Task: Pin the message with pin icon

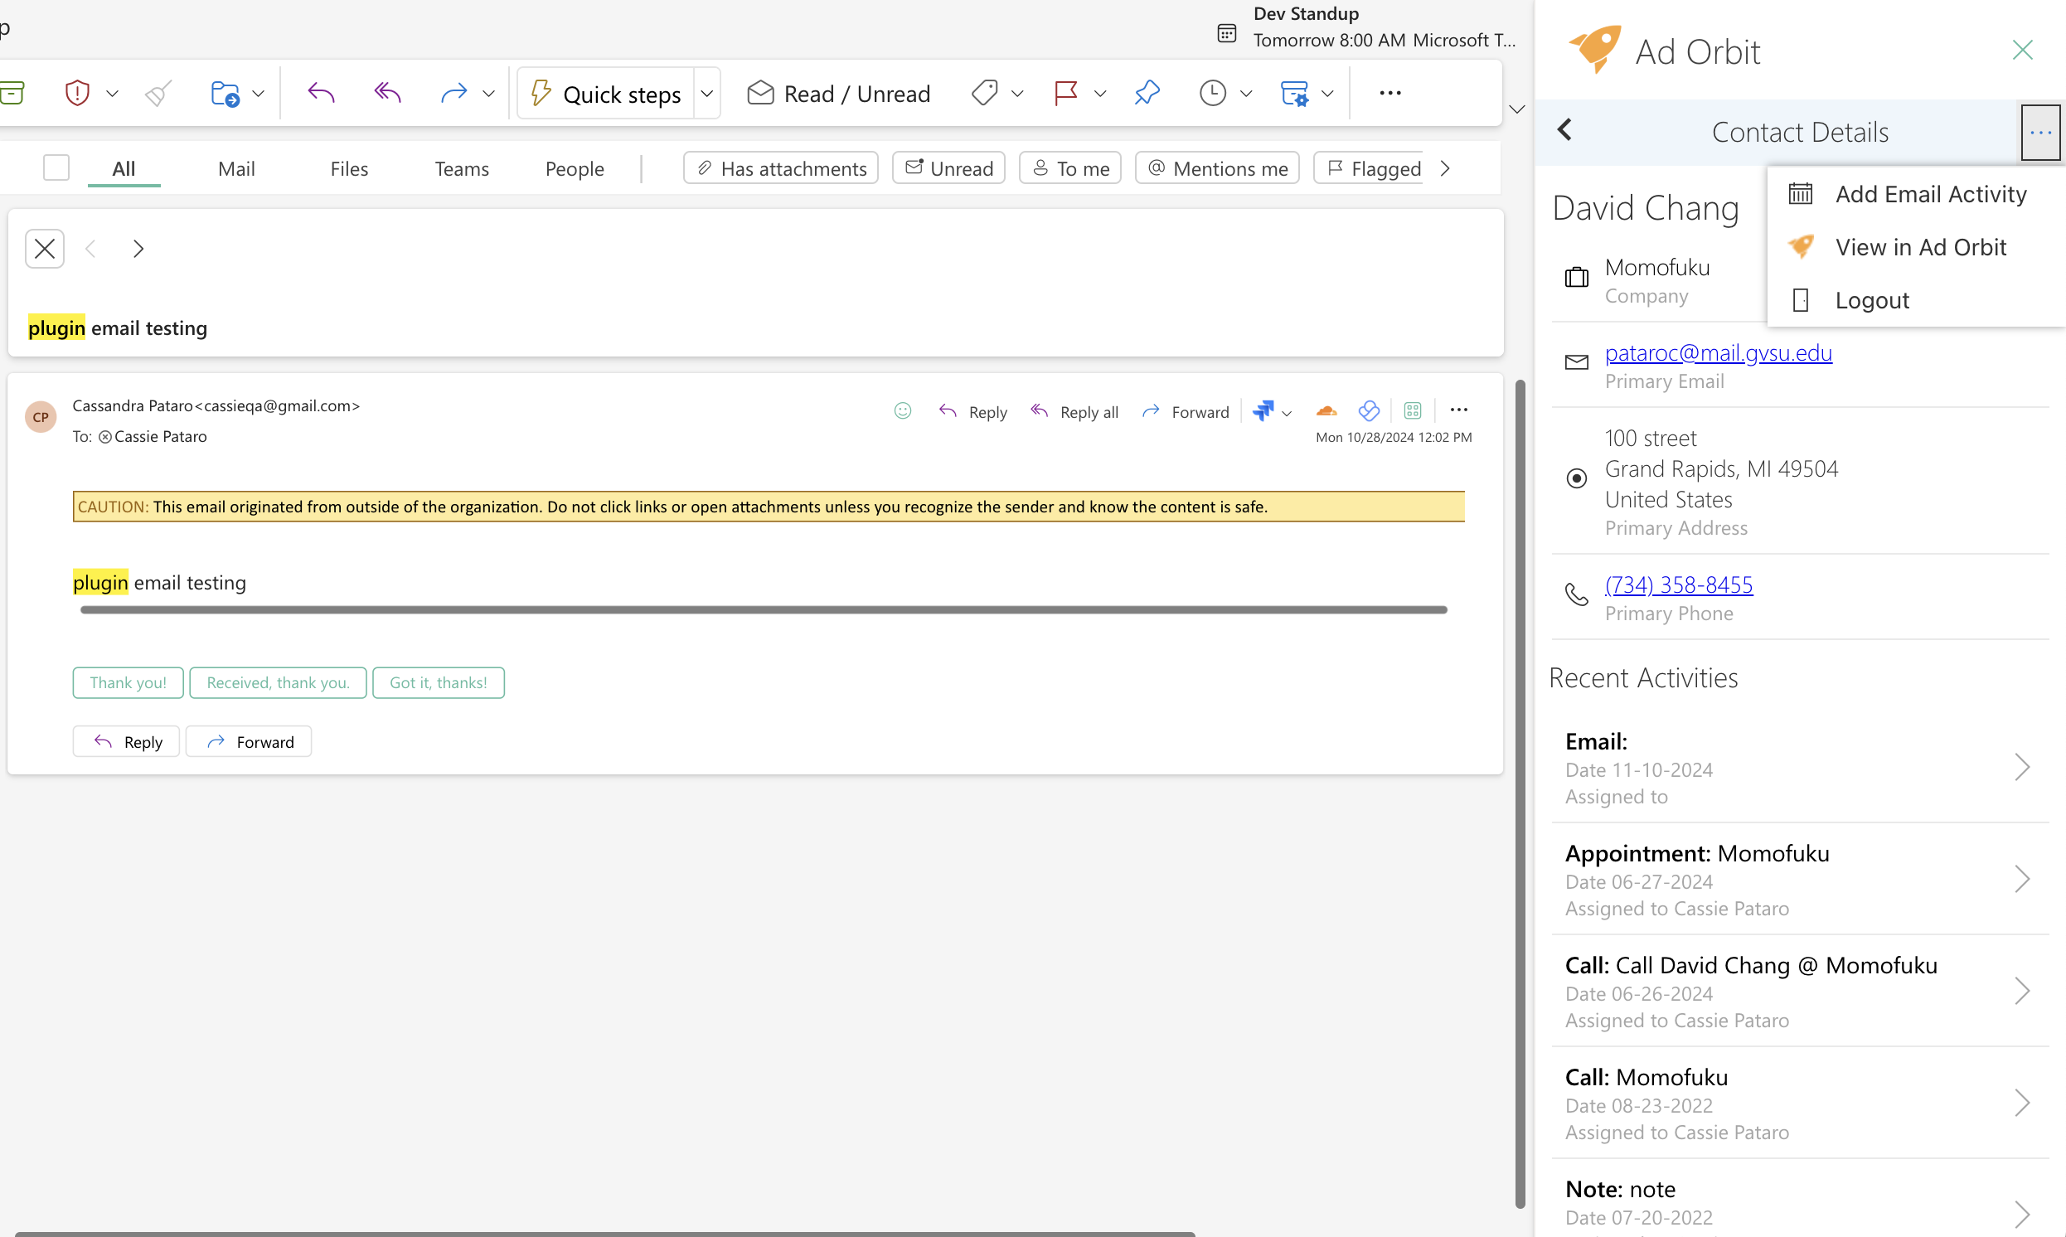Action: (x=1147, y=93)
